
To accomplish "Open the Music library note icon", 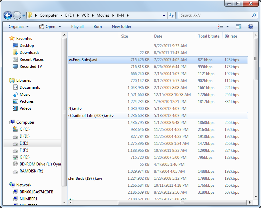I will click(15, 94).
